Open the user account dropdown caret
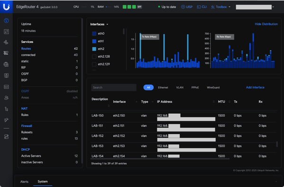The image size is (284, 187). pyautogui.click(x=273, y=7)
